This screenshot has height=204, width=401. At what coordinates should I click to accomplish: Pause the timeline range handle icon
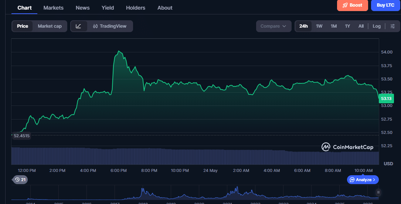tap(378, 192)
